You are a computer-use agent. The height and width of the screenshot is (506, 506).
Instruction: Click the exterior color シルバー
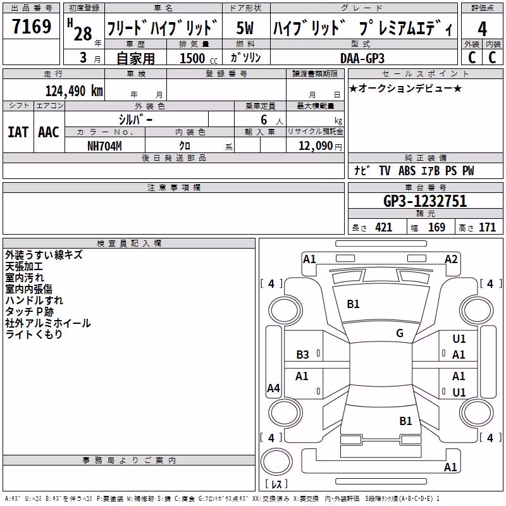click(135, 120)
